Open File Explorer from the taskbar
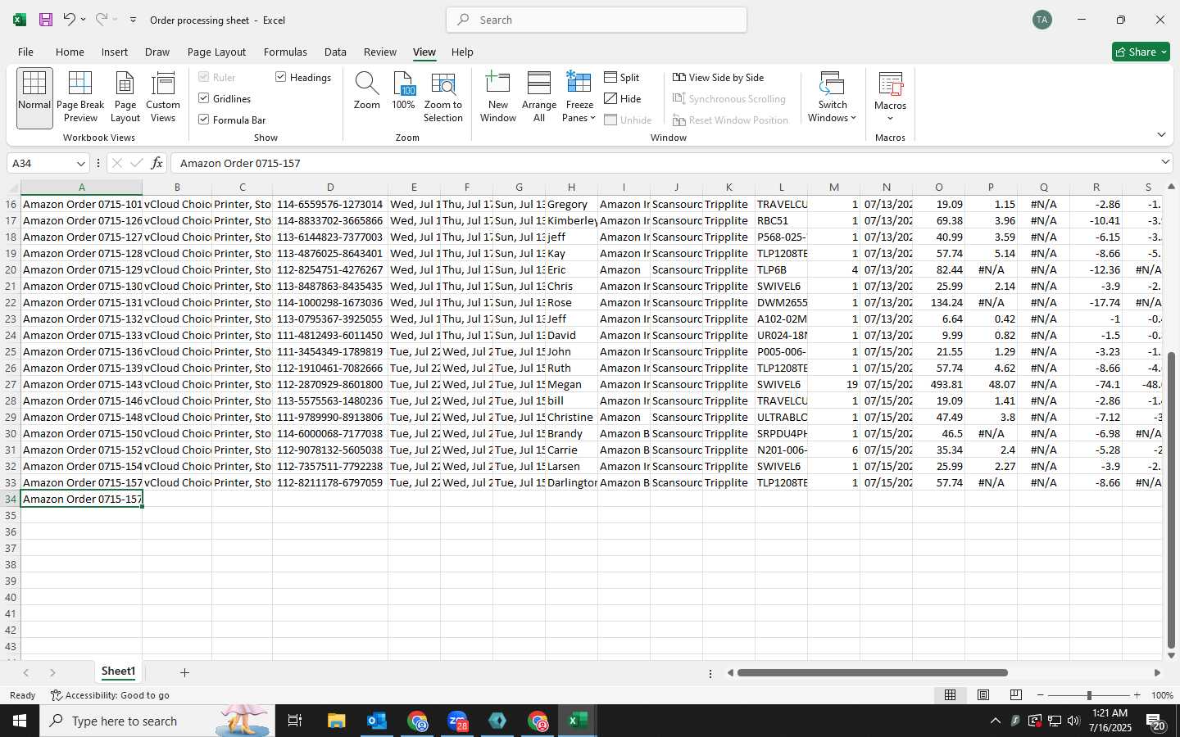Viewport: 1180px width, 737px height. click(336, 721)
